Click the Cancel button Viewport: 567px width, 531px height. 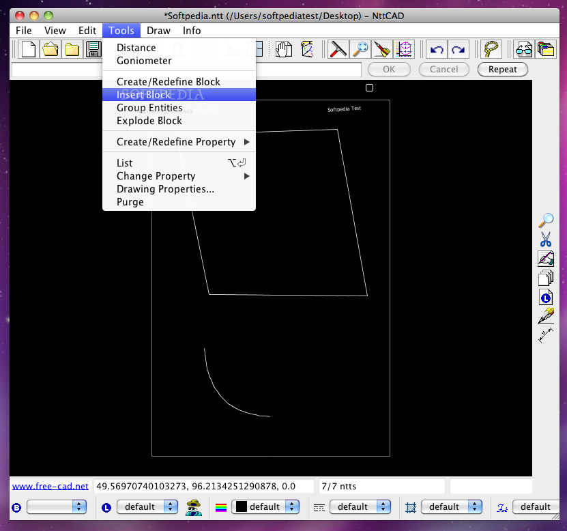[x=444, y=69]
